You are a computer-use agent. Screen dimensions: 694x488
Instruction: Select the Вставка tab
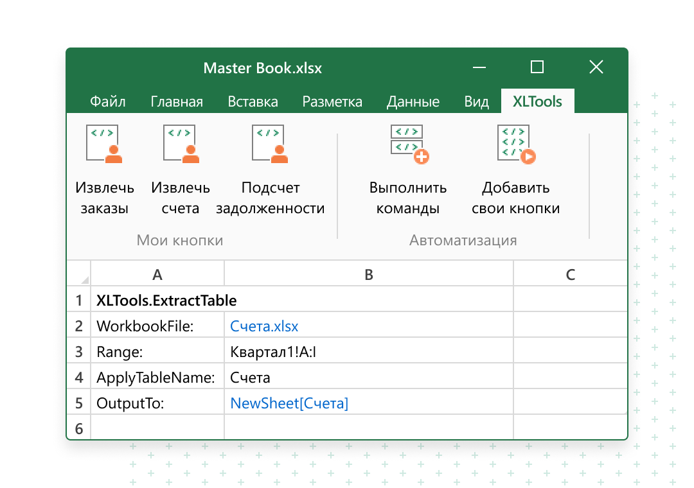(253, 101)
